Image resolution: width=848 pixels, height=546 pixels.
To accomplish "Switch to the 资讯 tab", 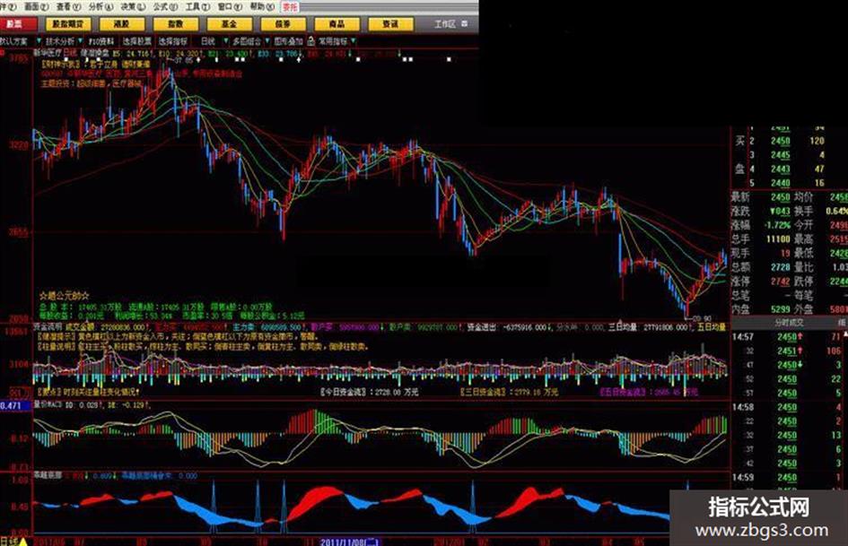I will 390,24.
